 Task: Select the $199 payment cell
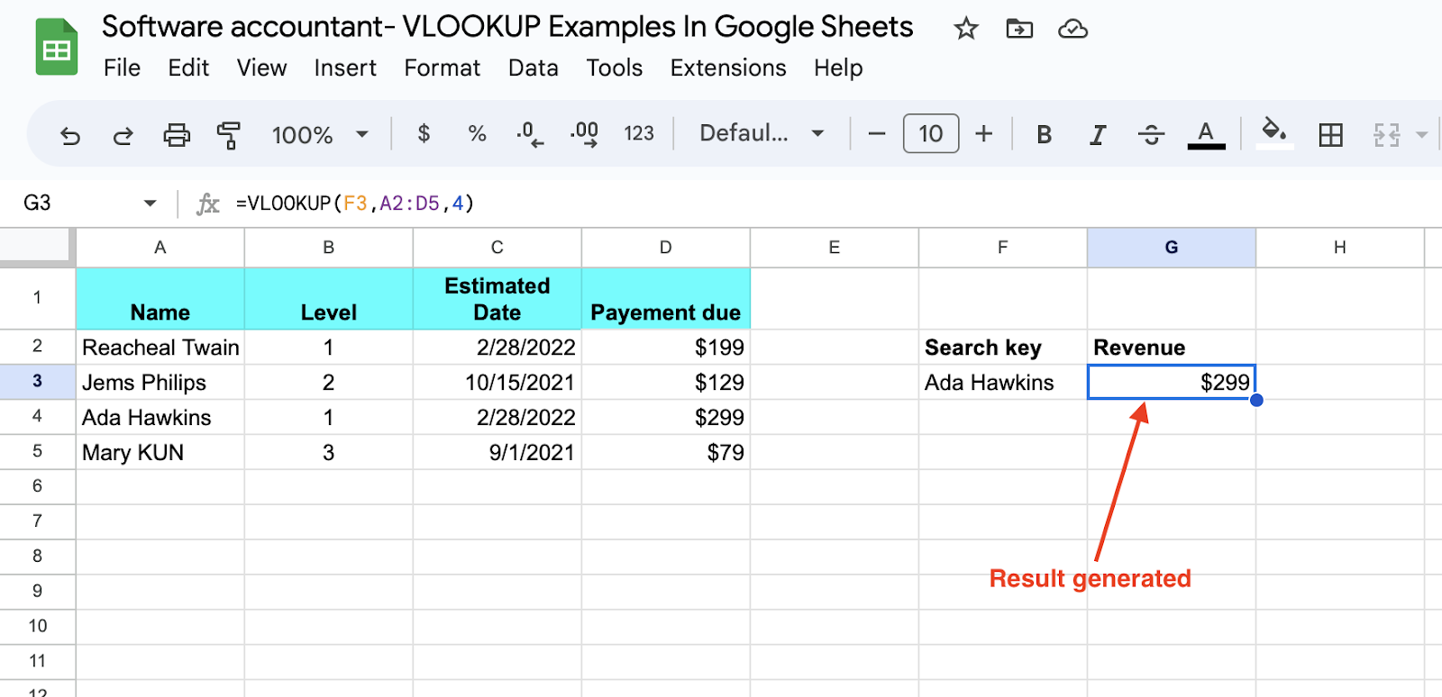point(665,347)
